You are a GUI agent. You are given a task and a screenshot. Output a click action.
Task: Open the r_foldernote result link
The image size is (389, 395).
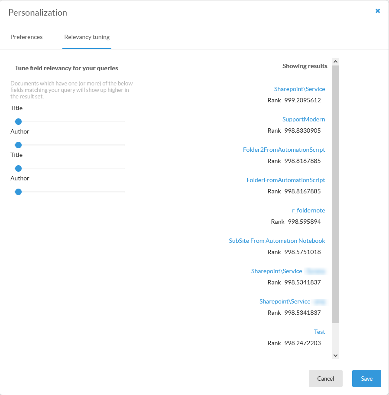coord(308,210)
